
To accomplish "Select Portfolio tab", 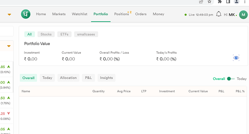I will coord(101,14).
